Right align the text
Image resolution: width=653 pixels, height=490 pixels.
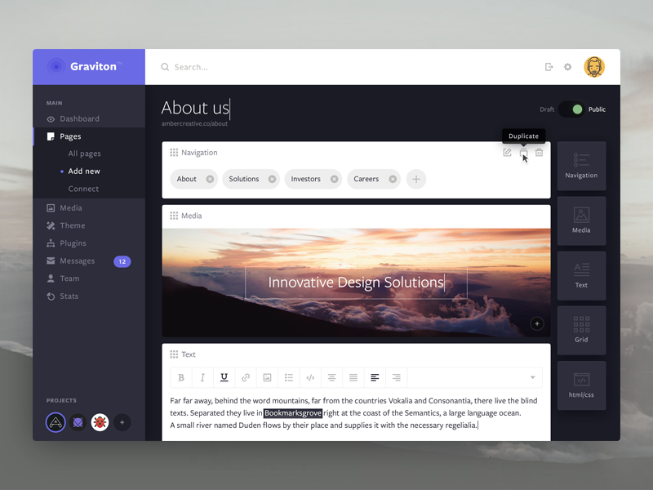coord(397,377)
